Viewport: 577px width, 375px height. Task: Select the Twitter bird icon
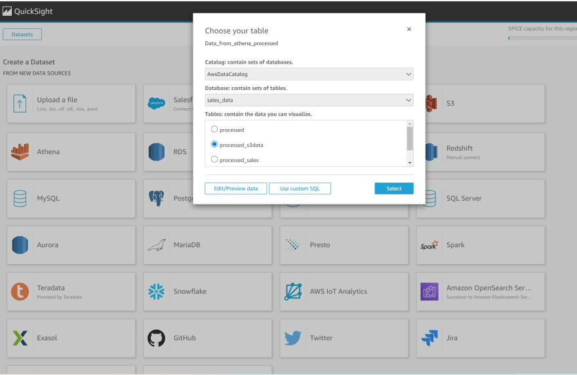click(293, 338)
